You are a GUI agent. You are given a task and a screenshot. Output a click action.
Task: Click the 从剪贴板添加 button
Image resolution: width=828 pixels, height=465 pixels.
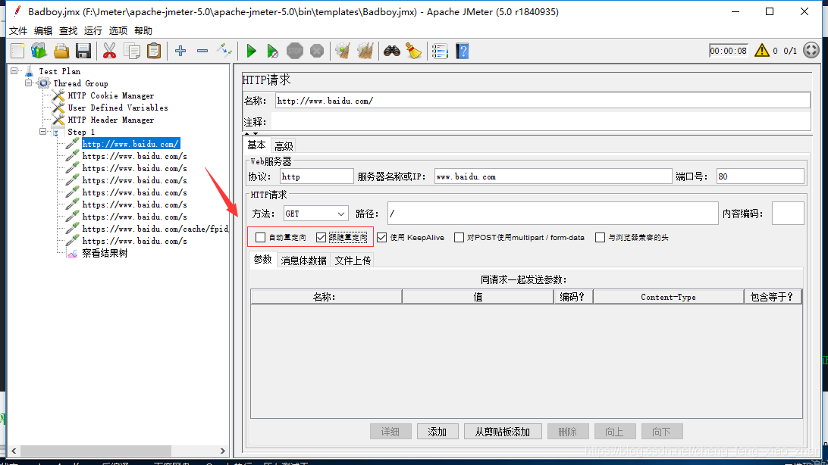point(503,432)
